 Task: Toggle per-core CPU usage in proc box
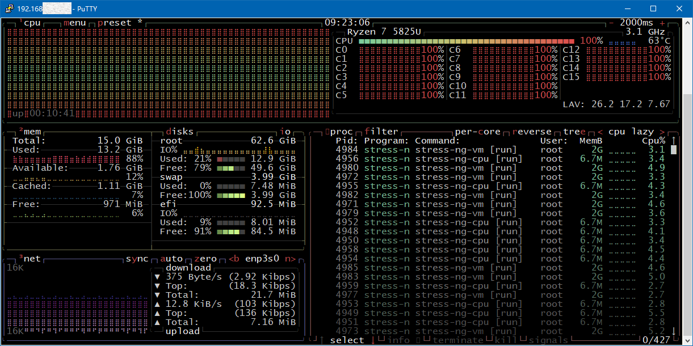click(x=477, y=132)
